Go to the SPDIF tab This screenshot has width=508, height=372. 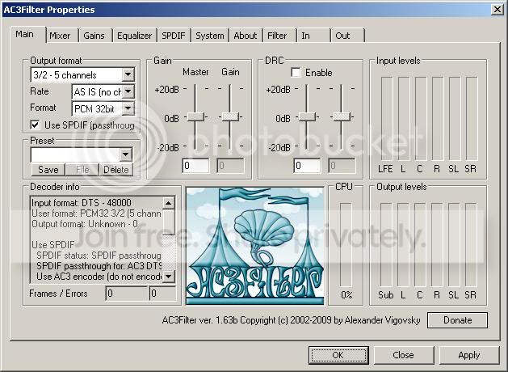coord(174,36)
